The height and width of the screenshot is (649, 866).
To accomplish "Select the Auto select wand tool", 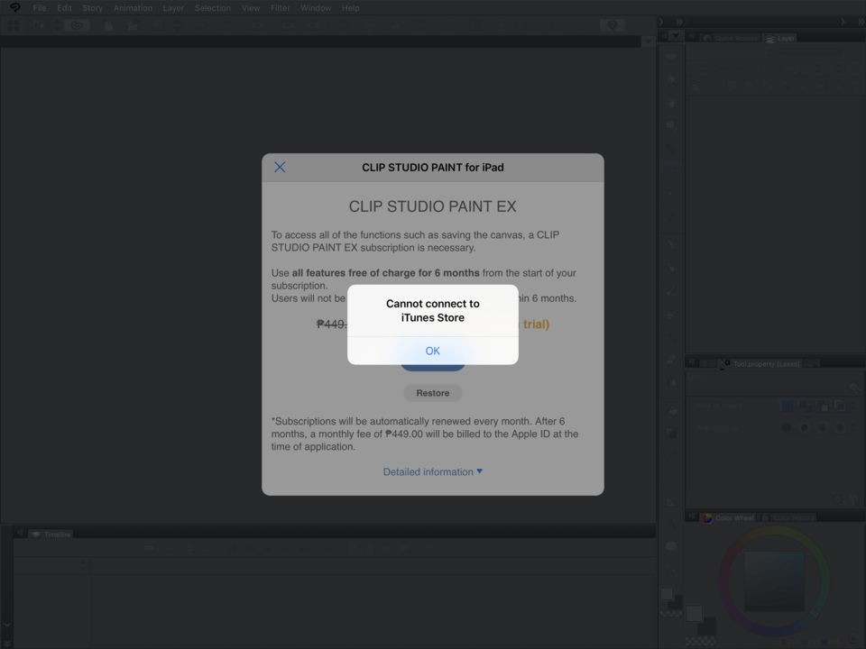I will pos(671,195).
